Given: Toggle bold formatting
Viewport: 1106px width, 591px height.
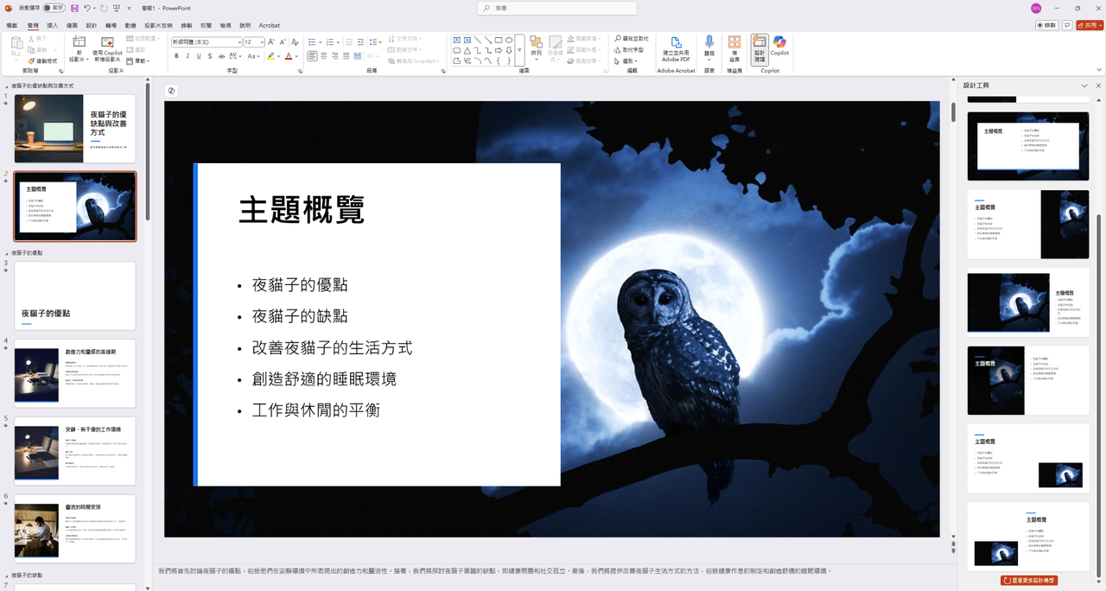Looking at the screenshot, I should pos(176,55).
